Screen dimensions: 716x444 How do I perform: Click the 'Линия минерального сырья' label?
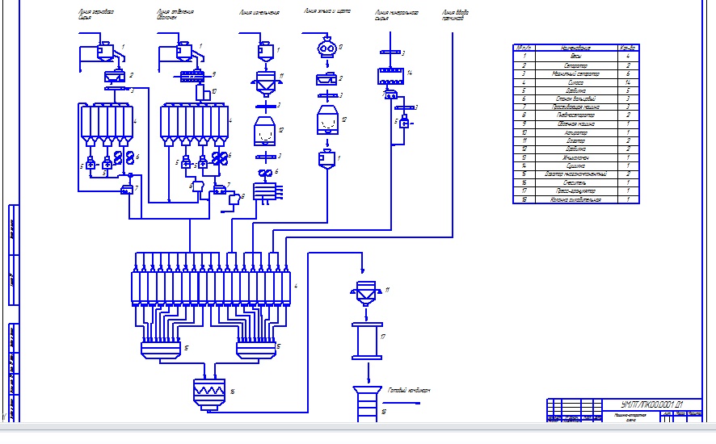396,15
